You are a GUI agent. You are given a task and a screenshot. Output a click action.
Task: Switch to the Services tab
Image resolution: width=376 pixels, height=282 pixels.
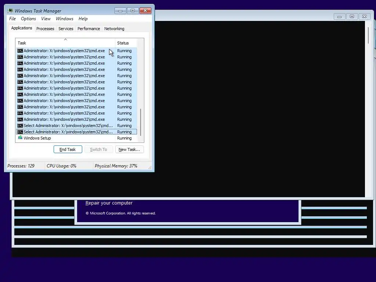pyautogui.click(x=66, y=29)
